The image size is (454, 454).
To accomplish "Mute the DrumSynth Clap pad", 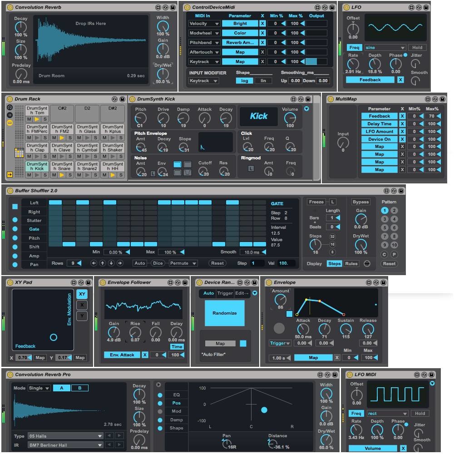I will 29,156.
